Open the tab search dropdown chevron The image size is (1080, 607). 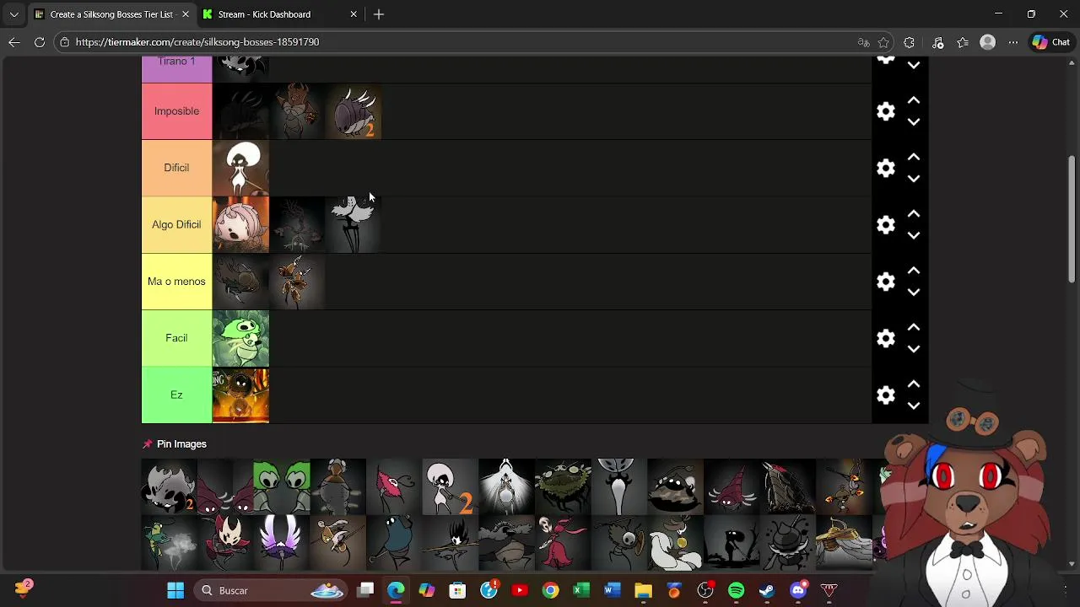[13, 14]
